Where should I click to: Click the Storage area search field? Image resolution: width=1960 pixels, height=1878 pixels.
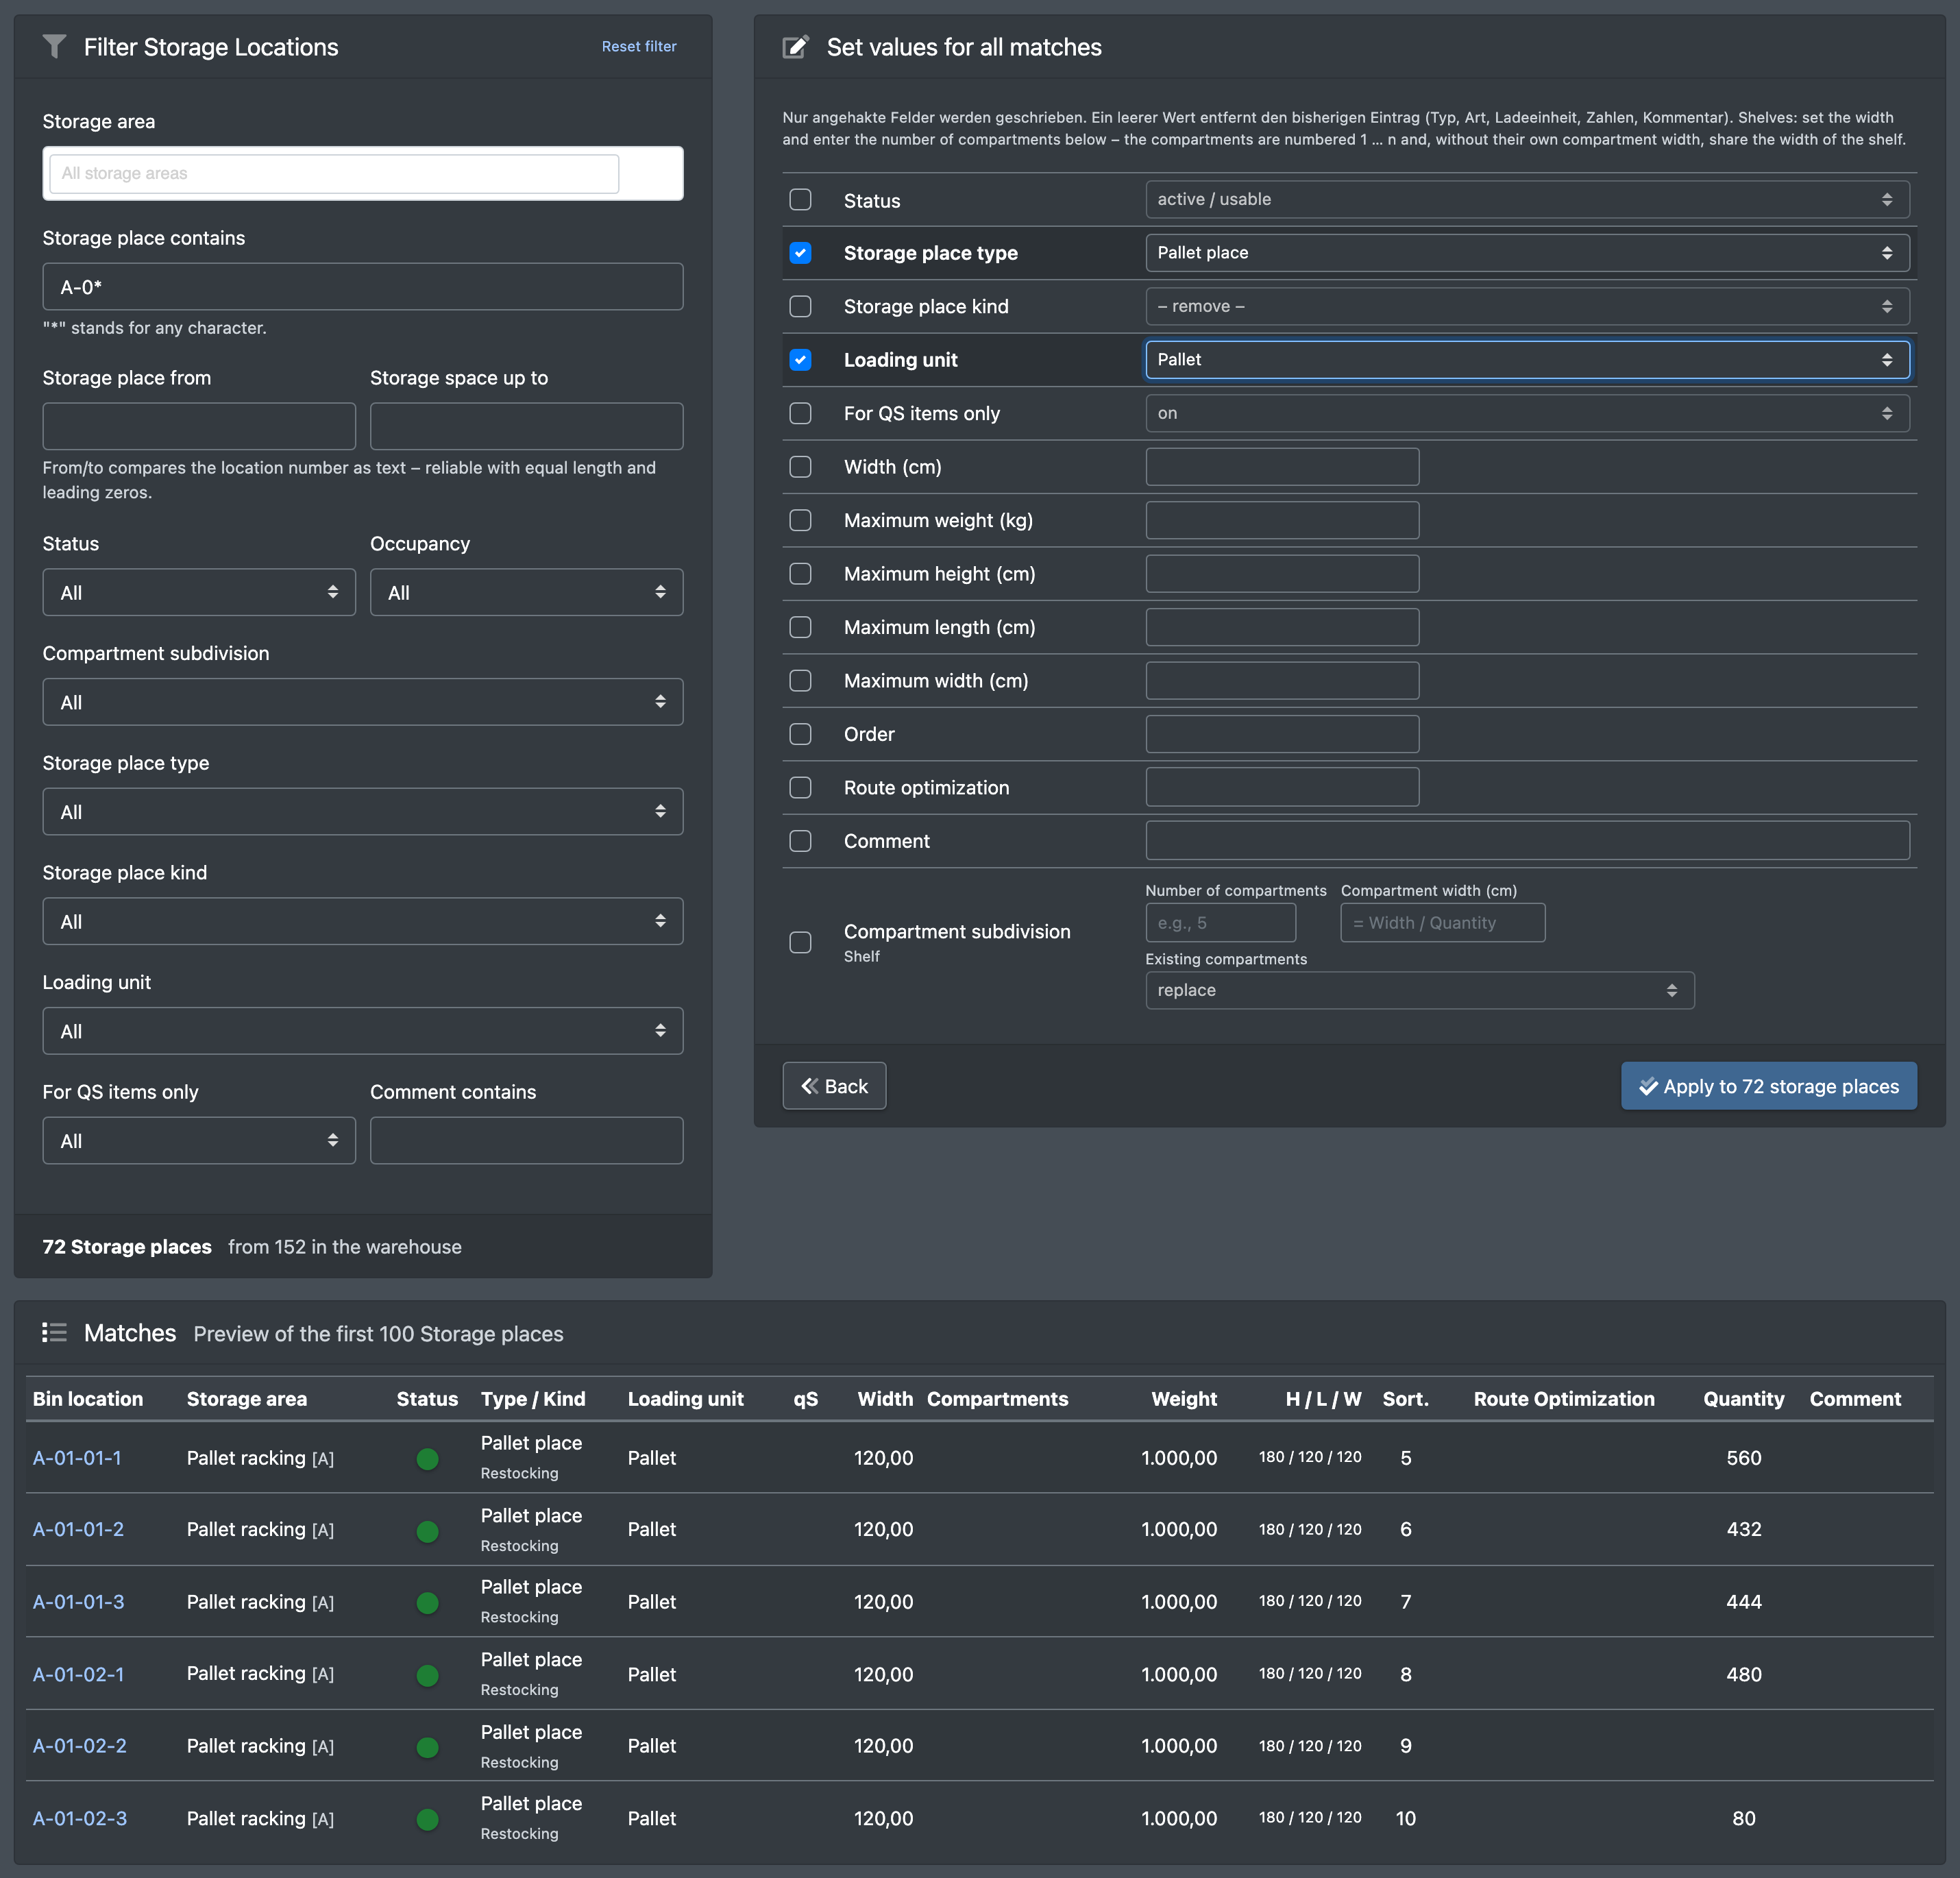point(334,173)
